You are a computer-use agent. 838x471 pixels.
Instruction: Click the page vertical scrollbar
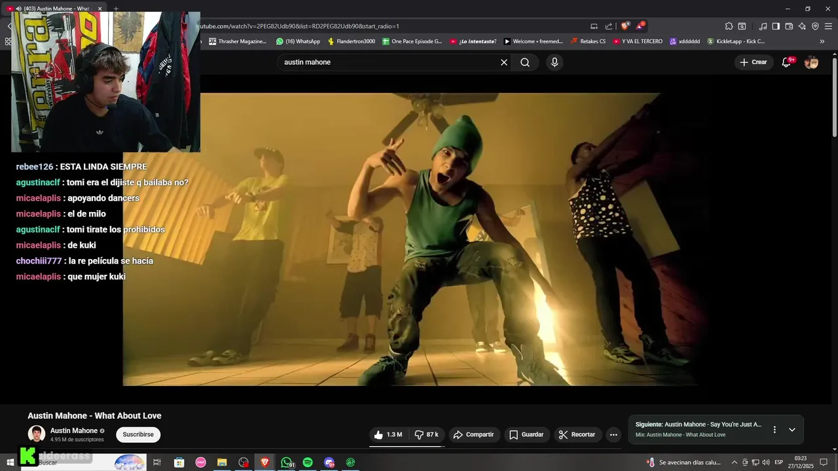point(835,97)
